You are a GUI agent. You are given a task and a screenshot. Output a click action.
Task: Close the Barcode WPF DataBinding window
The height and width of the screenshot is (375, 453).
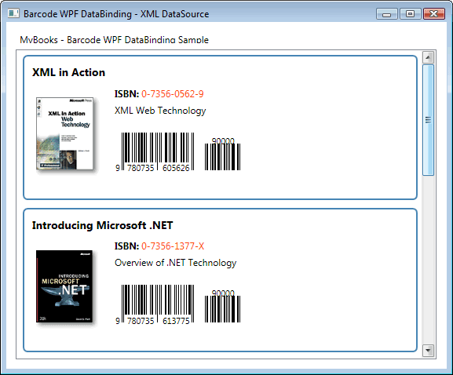coord(433,14)
